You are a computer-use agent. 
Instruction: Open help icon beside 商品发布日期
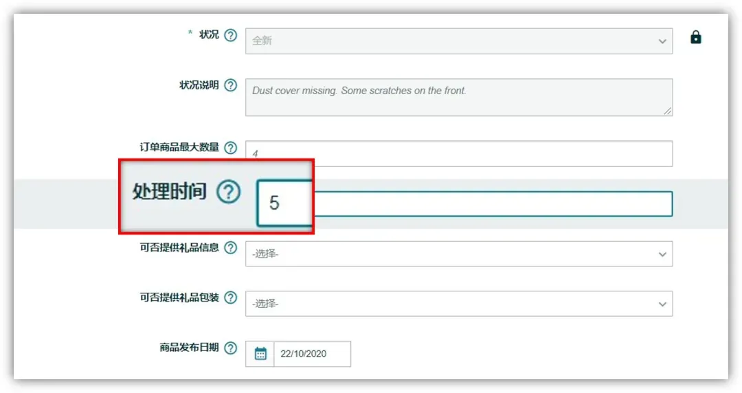tap(230, 348)
